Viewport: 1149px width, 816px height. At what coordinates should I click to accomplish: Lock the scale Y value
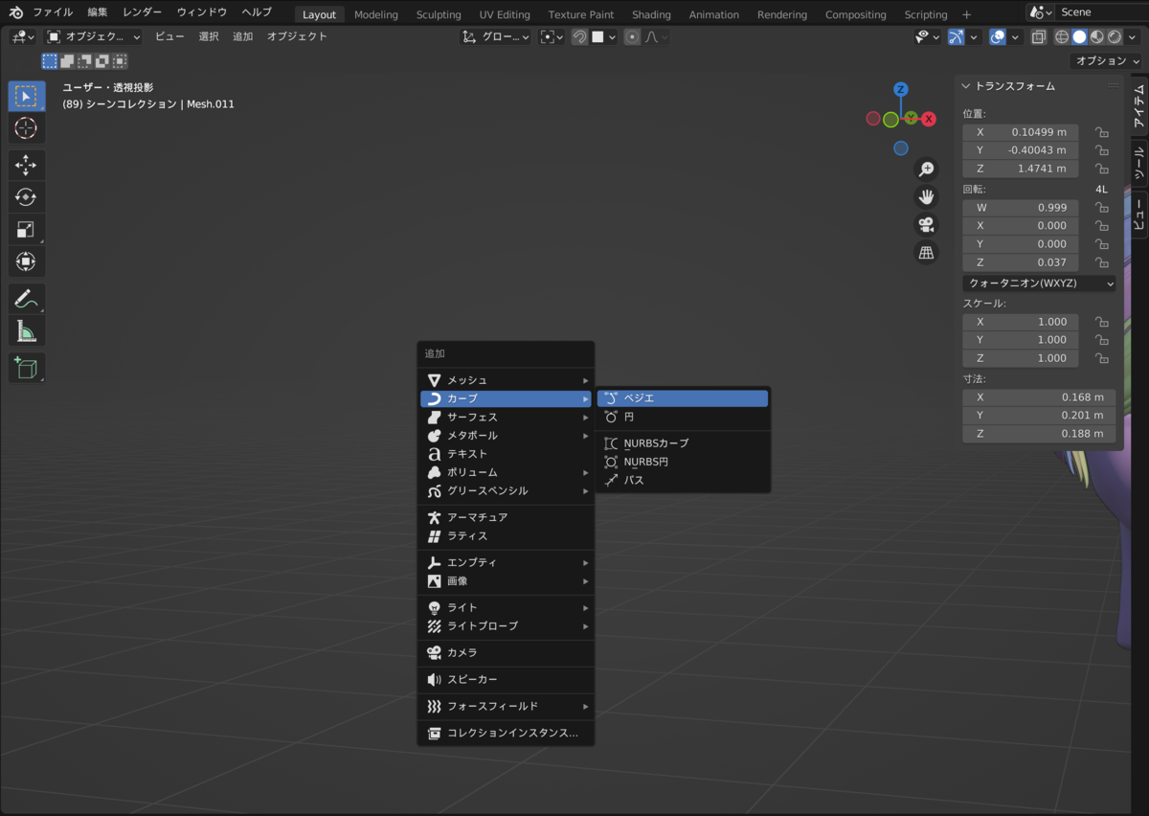(1102, 340)
